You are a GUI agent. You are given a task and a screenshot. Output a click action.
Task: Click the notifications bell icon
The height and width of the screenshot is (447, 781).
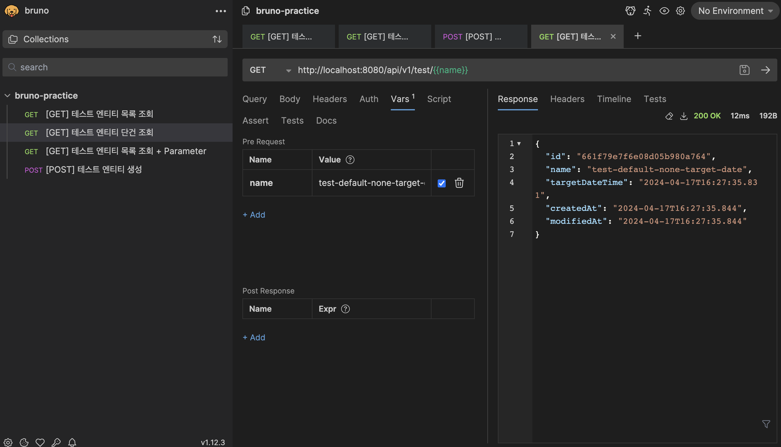tap(72, 442)
